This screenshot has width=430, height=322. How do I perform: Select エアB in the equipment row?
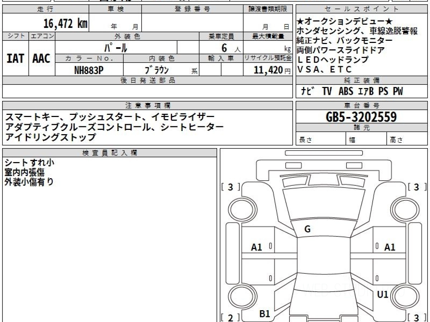(x=366, y=92)
